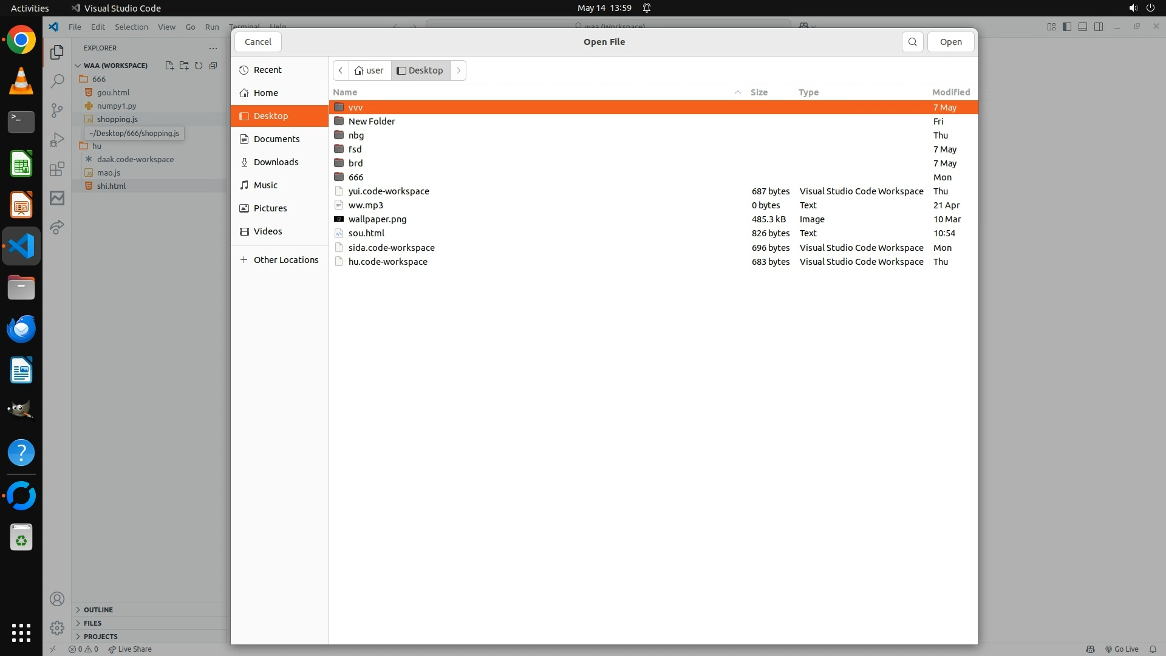
Task: Toggle sort order on Name column header
Action: tap(345, 92)
